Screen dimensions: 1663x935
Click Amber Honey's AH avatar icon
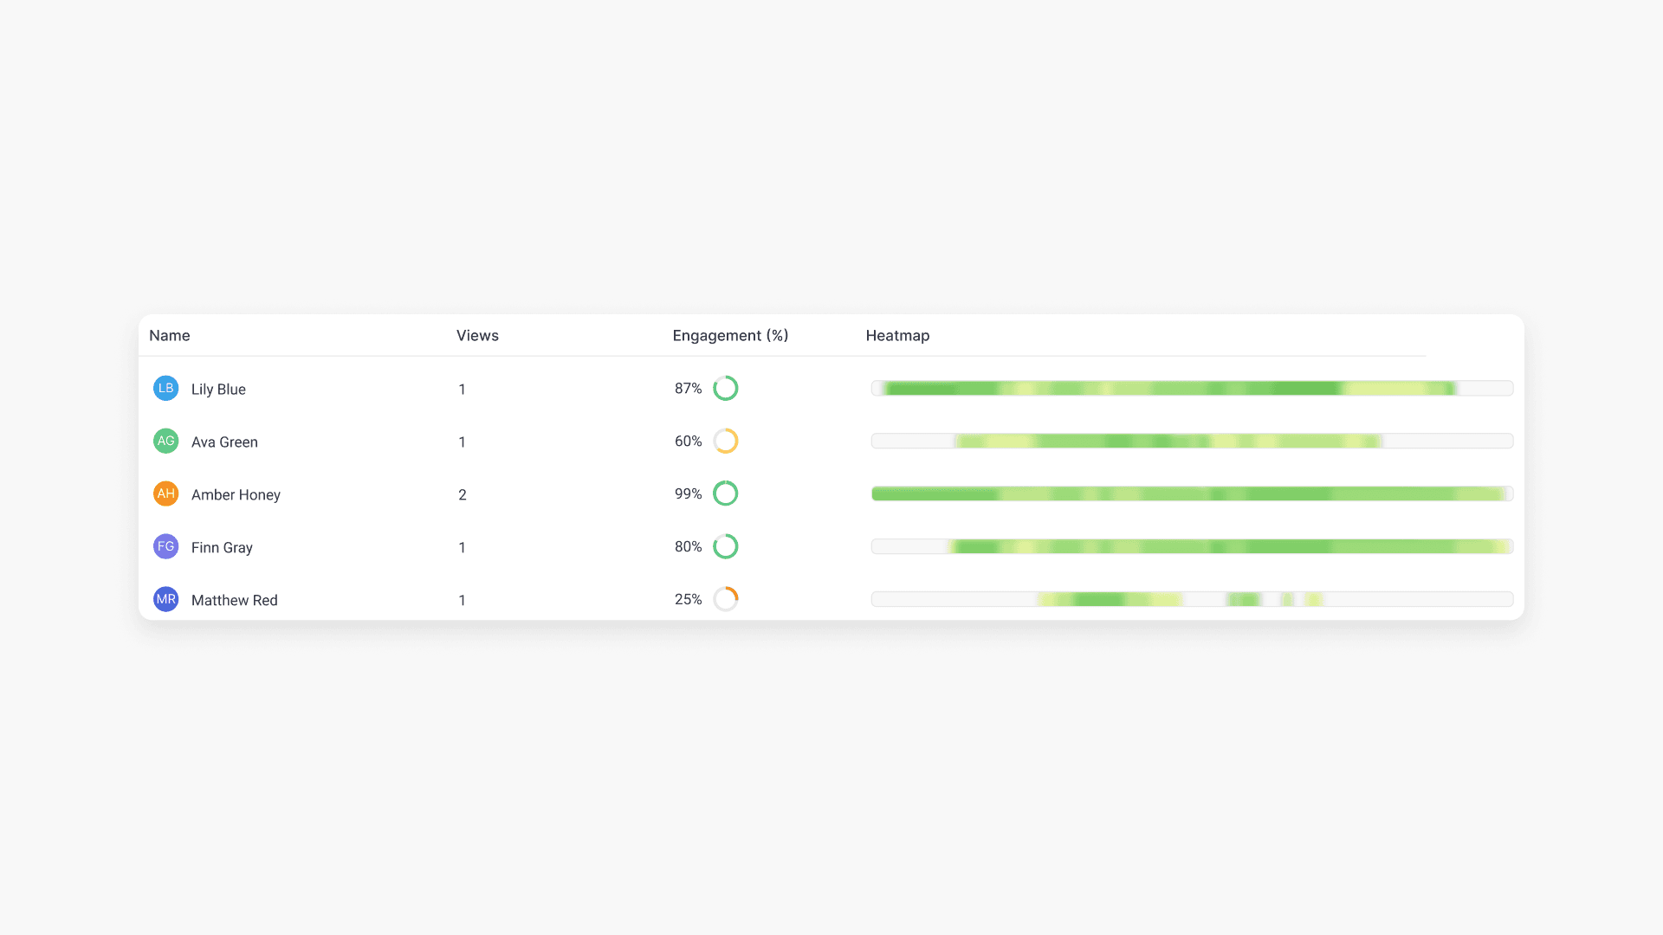pos(165,493)
